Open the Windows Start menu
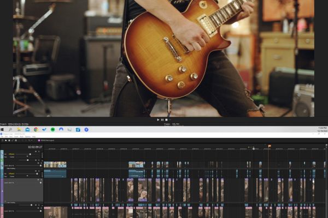The height and width of the screenshot is (218, 328). pos(2,130)
